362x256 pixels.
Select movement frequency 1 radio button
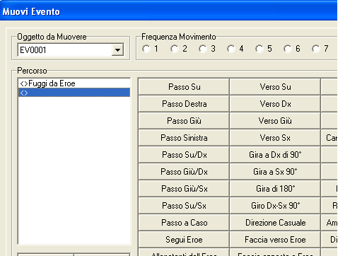(x=146, y=49)
